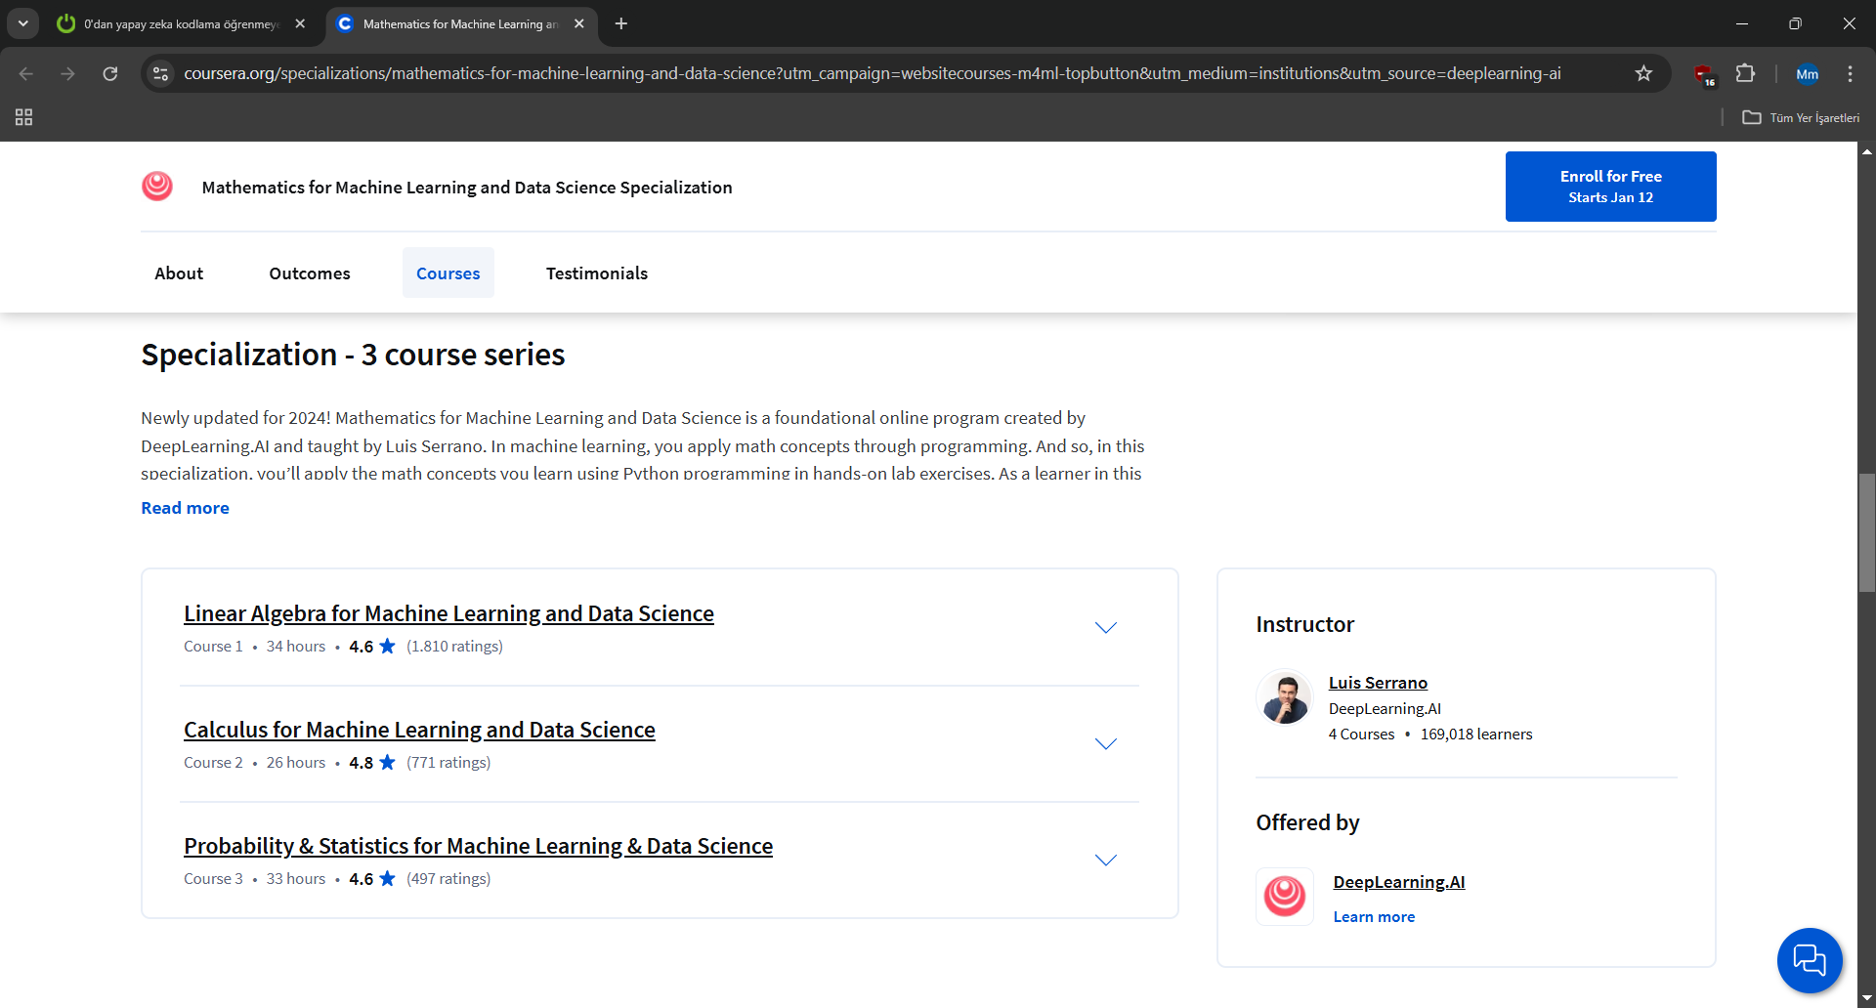Open the tab search dropdown arrow
Viewport: 1876px width, 1008px height.
pos(22,23)
